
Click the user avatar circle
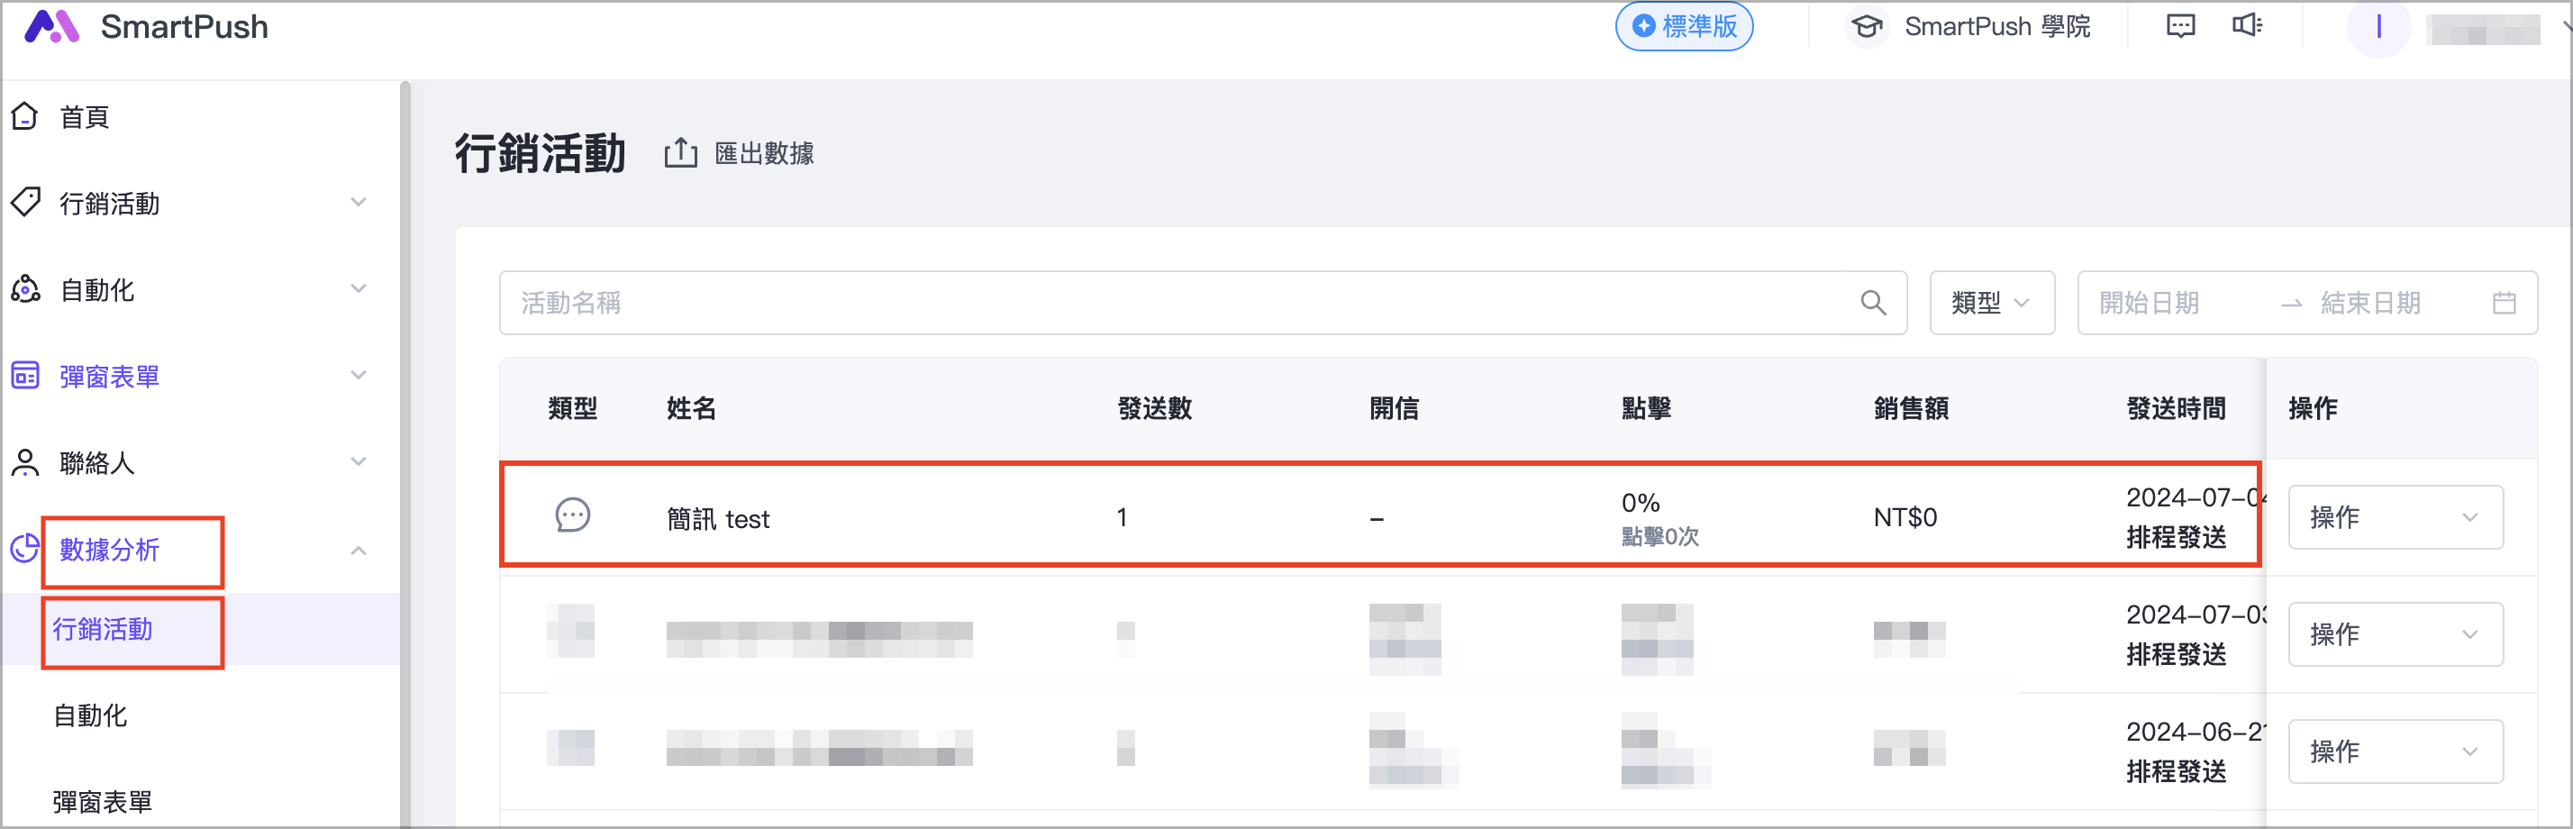pos(2378,28)
